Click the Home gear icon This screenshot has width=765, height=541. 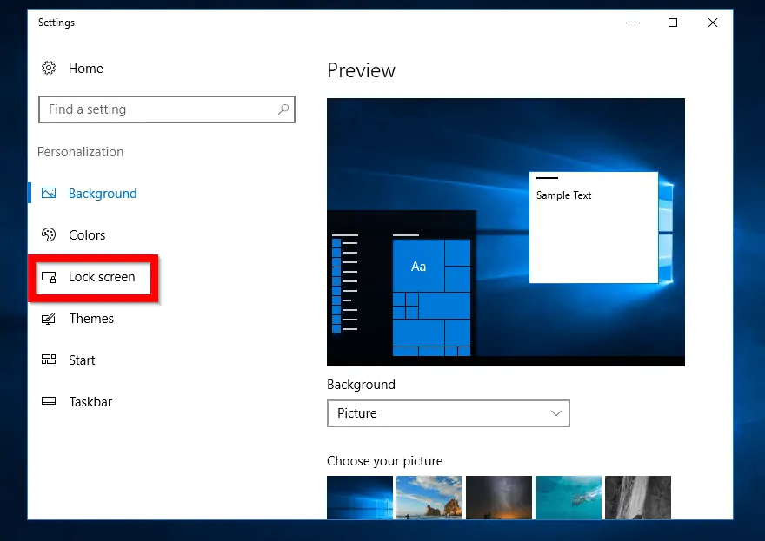pyautogui.click(x=49, y=69)
